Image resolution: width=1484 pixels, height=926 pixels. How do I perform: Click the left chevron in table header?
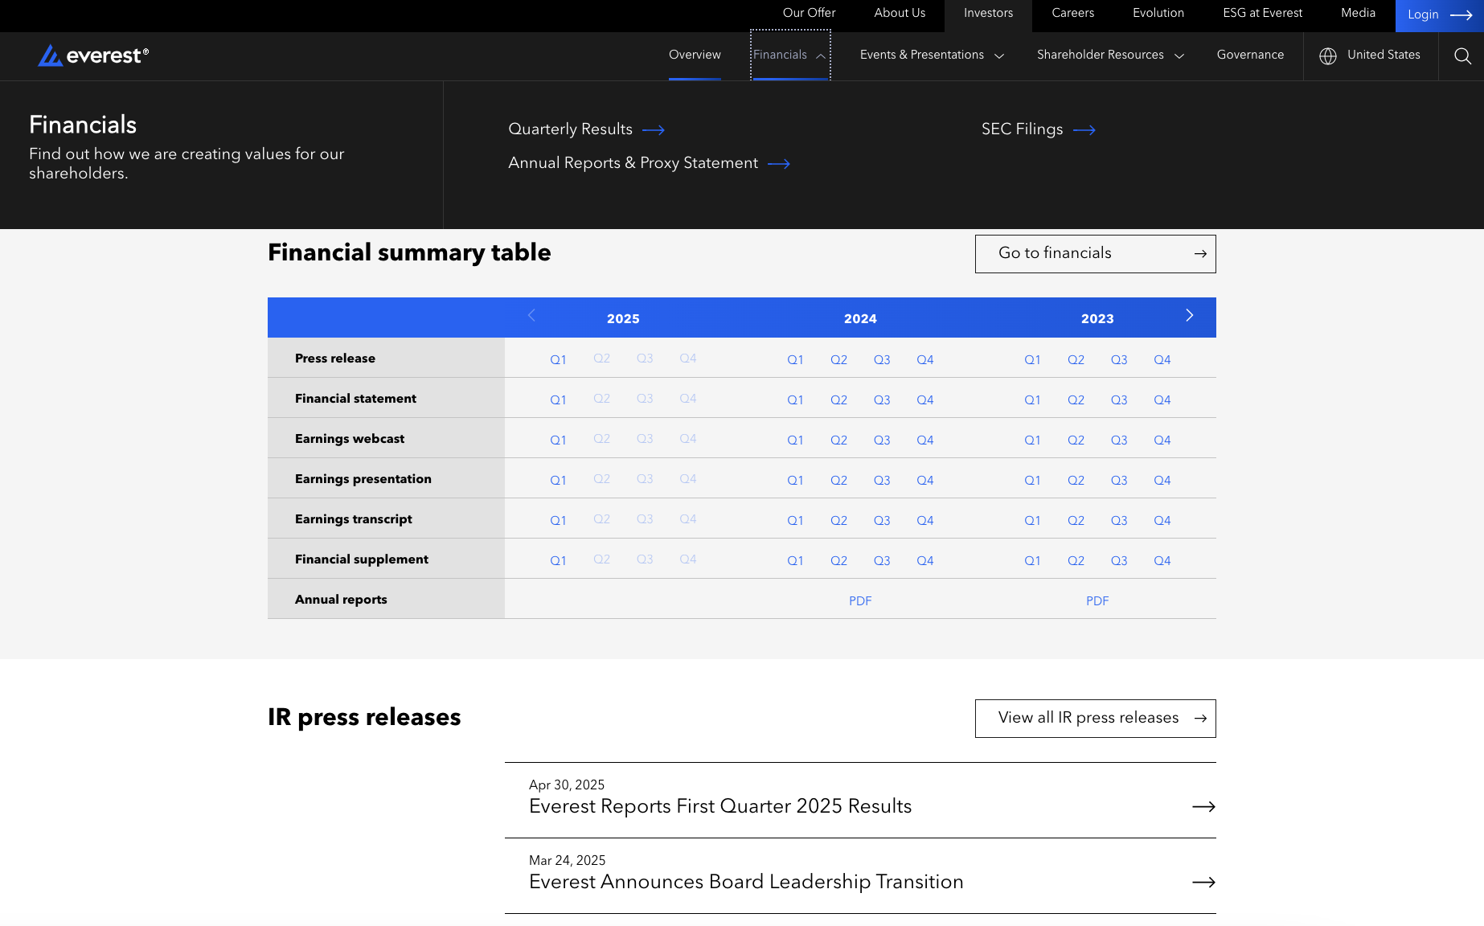(x=531, y=315)
